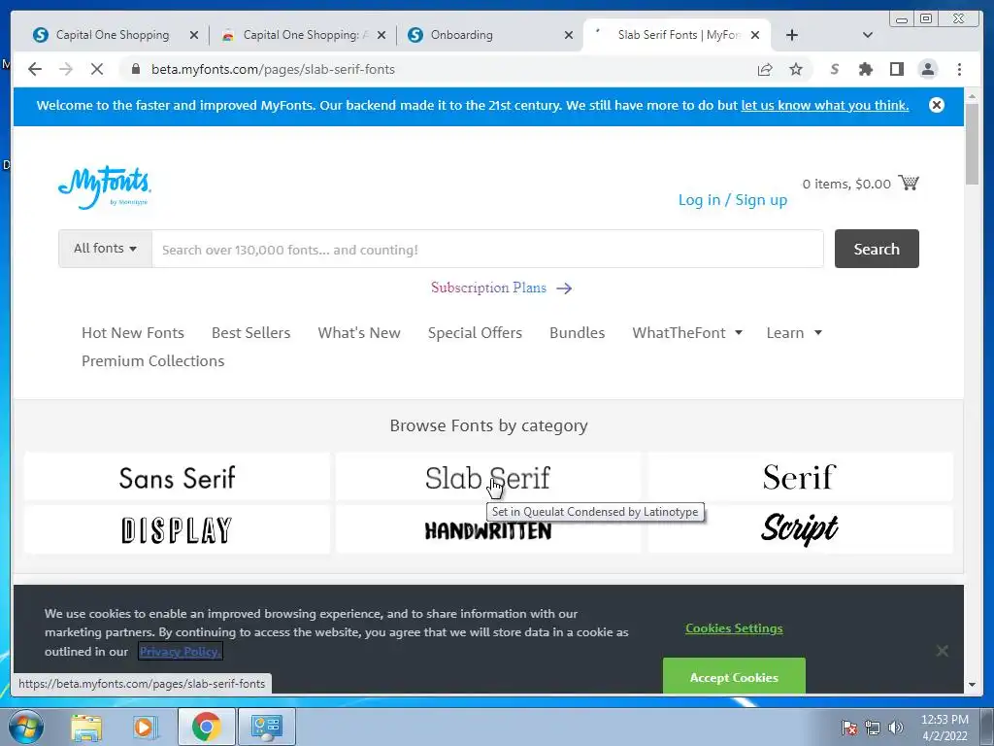Viewport: 994px width, 746px height.
Task: Close the Onboarding tab
Action: (569, 35)
